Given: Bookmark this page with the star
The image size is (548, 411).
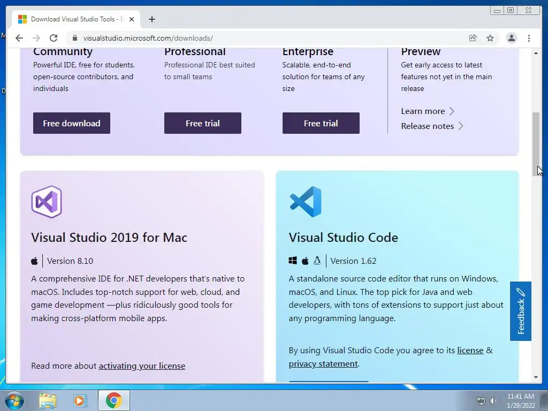Looking at the screenshot, I should click(x=490, y=38).
